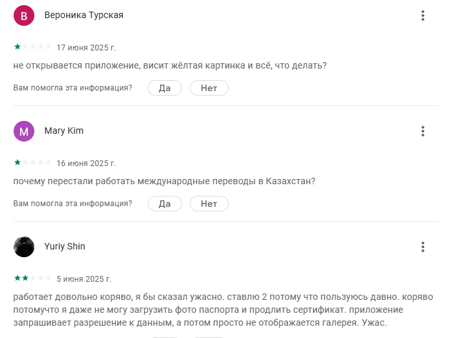This screenshot has height=338, width=454.
Task: Open three-dot menu on Mary Kim's review
Action: (422, 131)
